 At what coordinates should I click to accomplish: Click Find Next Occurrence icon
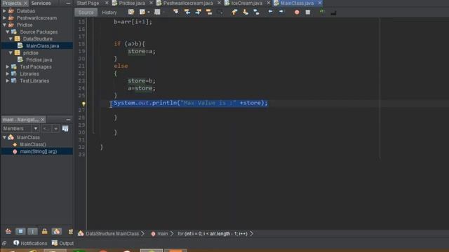pyautogui.click(x=198, y=12)
